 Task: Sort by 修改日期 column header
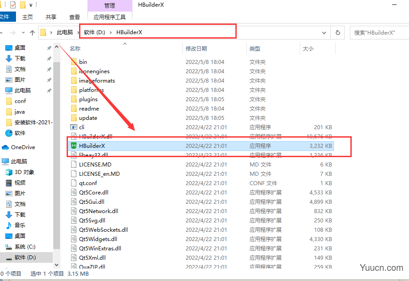pos(196,49)
